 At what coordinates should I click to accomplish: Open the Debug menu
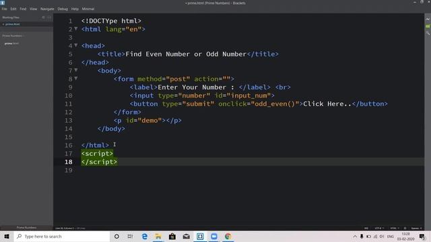63,9
